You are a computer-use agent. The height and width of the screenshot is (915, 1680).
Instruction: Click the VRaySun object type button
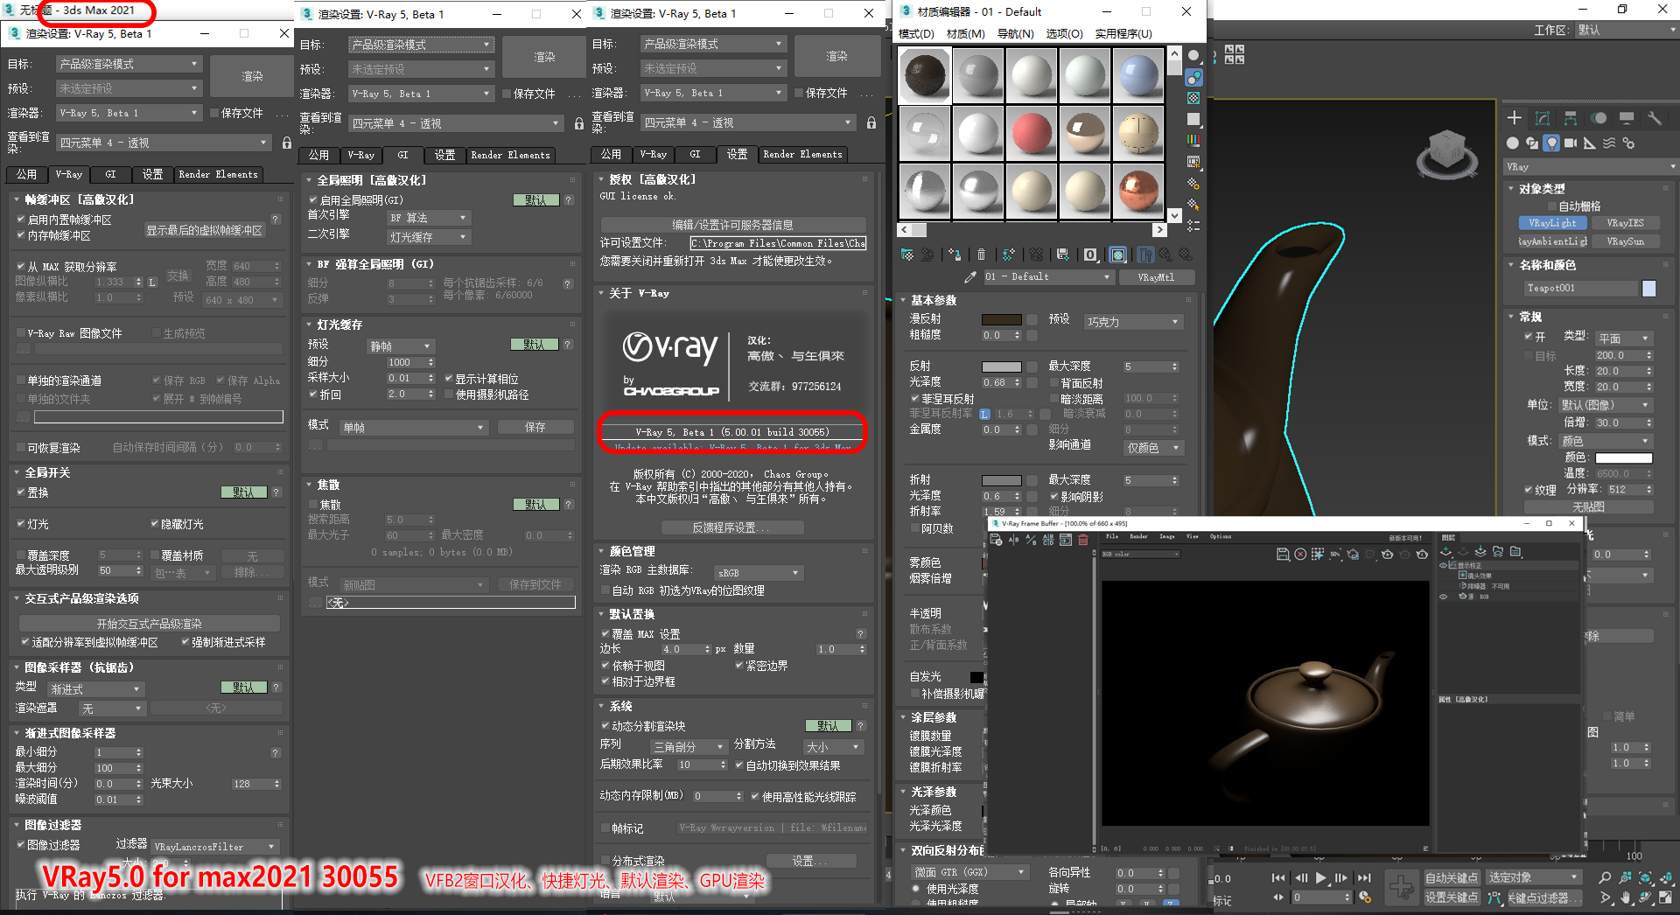pyautogui.click(x=1625, y=241)
